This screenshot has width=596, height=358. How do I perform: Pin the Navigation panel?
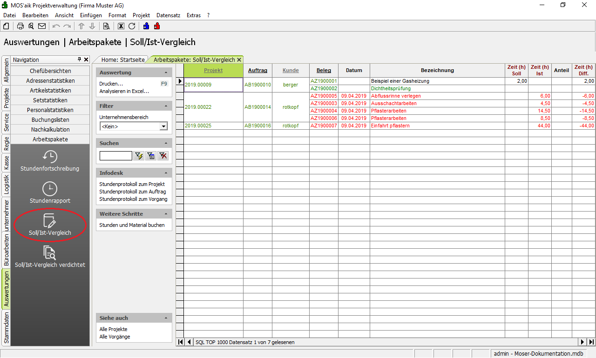coord(80,60)
